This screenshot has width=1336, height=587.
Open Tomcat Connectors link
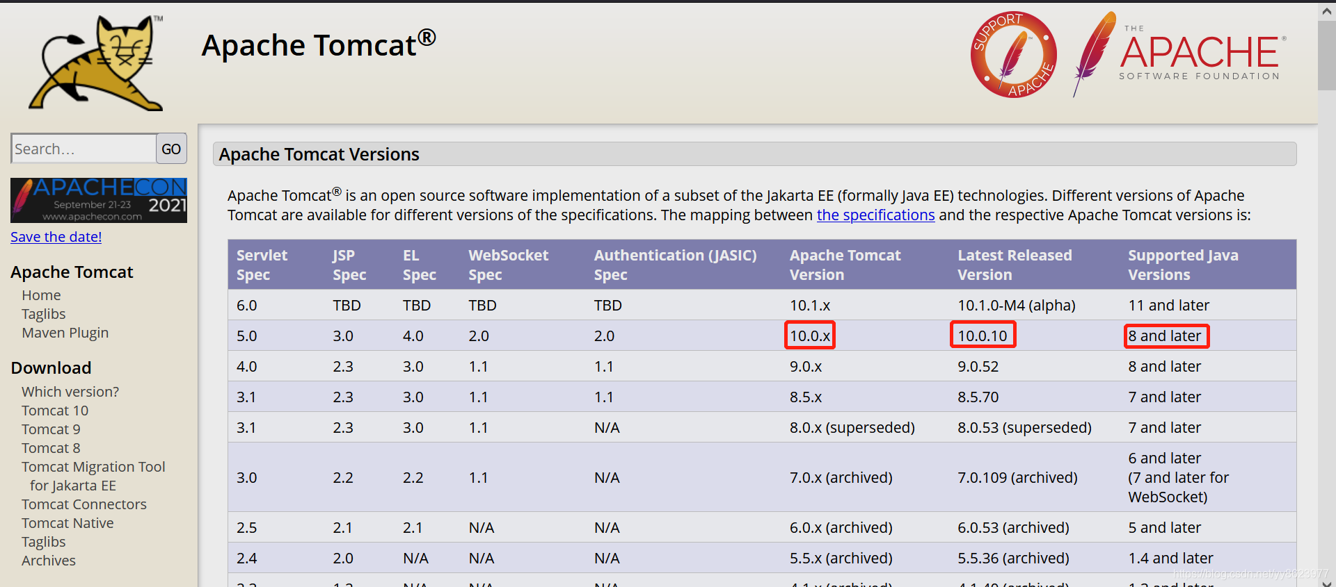coord(84,504)
